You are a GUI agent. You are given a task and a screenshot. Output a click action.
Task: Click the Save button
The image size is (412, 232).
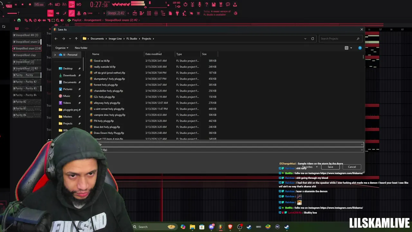coord(330,167)
